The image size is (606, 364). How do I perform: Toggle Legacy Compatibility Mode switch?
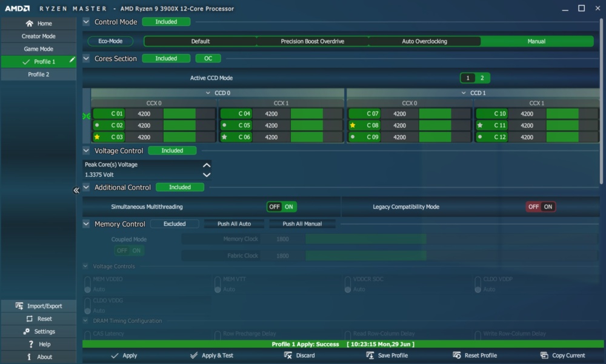pyautogui.click(x=541, y=207)
